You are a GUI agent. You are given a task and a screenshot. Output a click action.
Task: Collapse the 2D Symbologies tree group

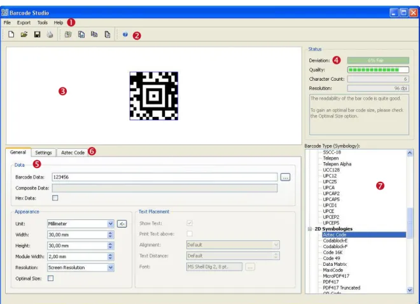[x=310, y=229]
